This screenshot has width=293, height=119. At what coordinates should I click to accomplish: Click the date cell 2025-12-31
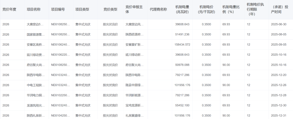point(279,115)
